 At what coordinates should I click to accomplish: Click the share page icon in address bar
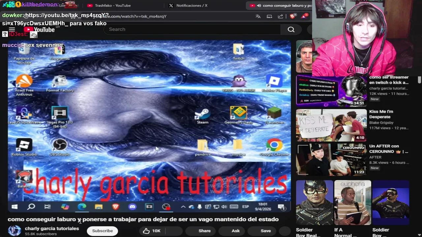coord(280,16)
